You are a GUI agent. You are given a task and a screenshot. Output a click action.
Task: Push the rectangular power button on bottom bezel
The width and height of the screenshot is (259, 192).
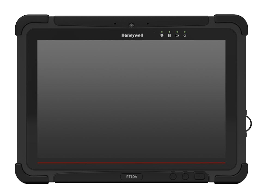pos(200,177)
